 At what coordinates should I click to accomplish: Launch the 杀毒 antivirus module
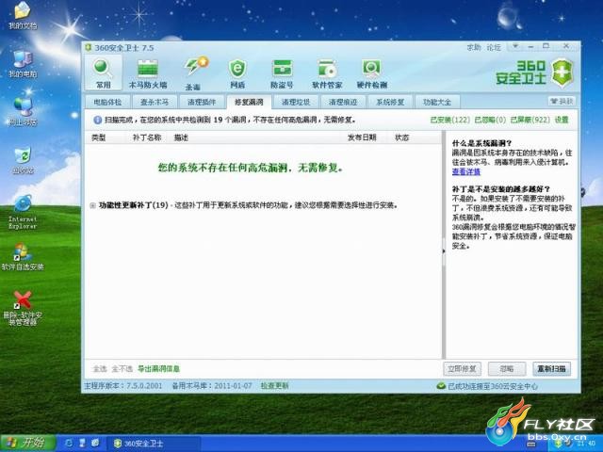coord(195,73)
